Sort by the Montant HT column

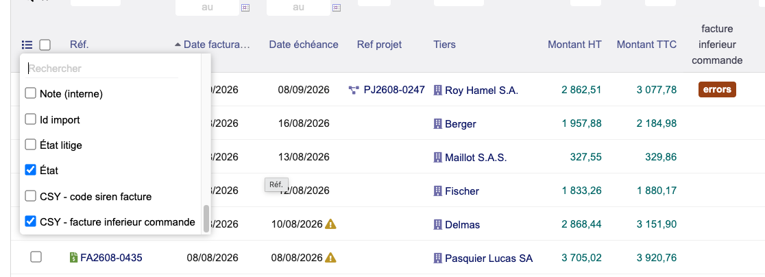click(574, 45)
